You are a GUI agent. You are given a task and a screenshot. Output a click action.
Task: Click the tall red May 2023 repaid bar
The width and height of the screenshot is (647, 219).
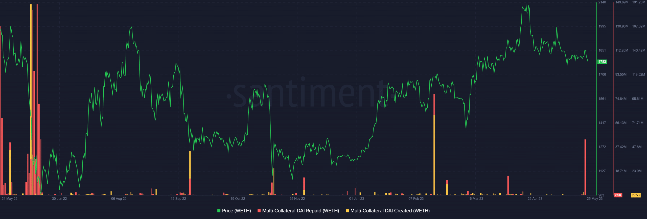tap(585, 167)
